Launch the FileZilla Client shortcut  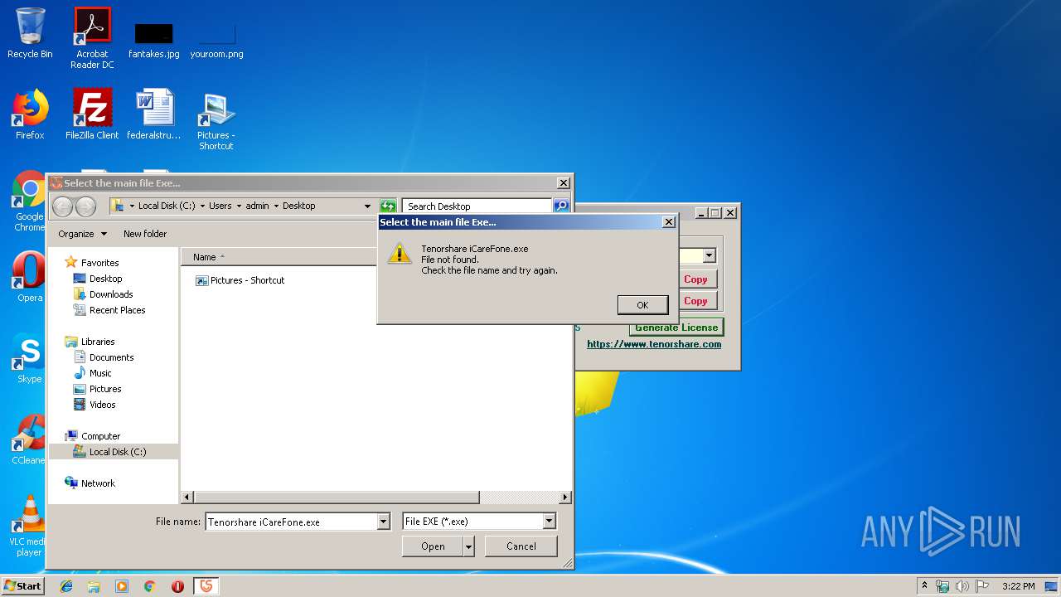click(x=92, y=114)
